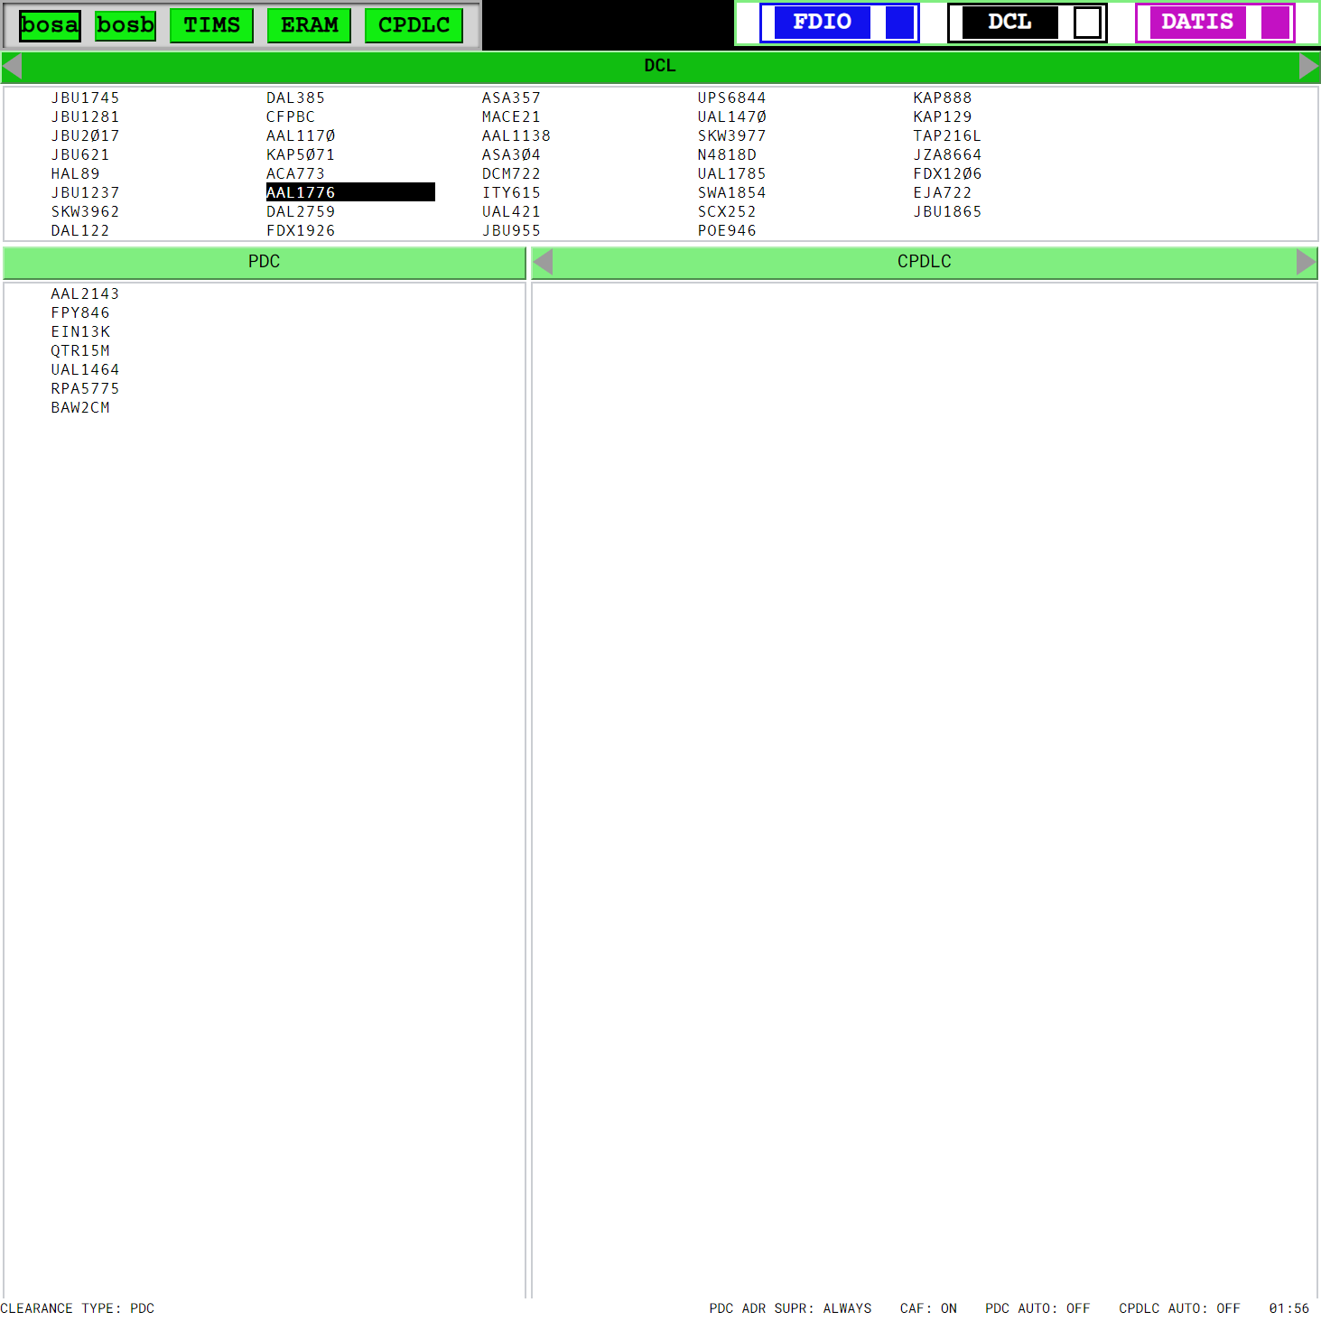Select PDC flight BAW2CM
The width and height of the screenshot is (1321, 1321).
(80, 407)
